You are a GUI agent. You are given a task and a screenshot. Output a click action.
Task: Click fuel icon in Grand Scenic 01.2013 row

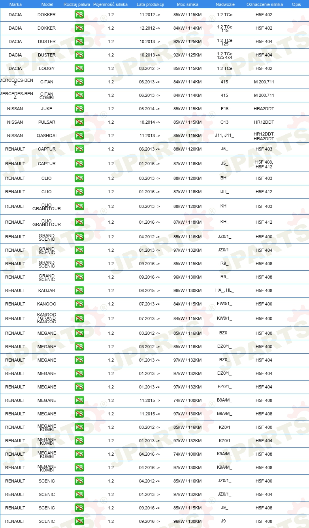[x=79, y=250]
